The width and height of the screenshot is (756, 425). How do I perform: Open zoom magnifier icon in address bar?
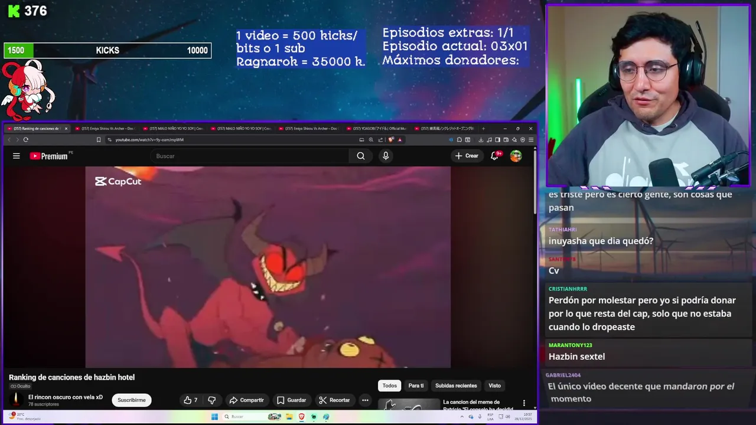pos(371,140)
